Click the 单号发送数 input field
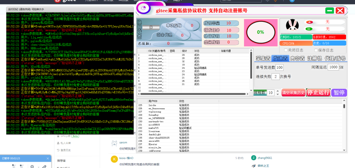The width and height of the screenshot is (355, 168). click(279, 67)
